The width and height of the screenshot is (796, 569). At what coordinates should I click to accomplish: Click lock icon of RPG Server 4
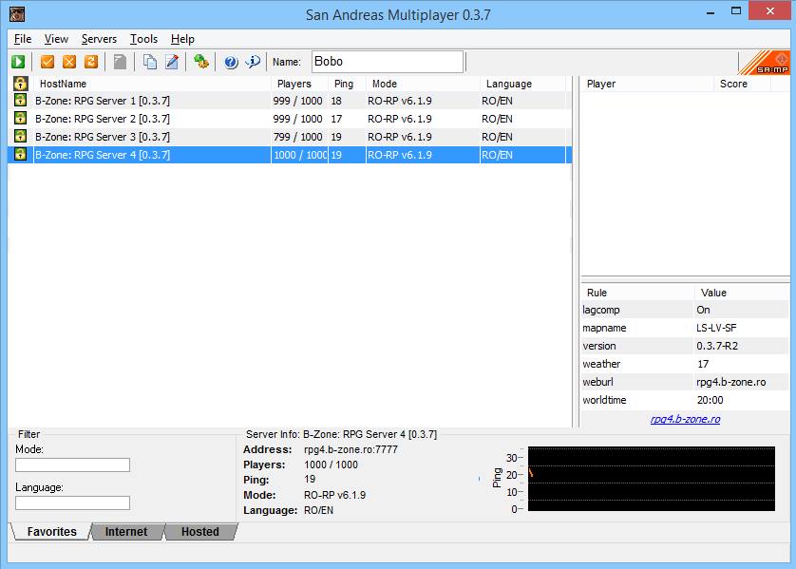pyautogui.click(x=20, y=154)
